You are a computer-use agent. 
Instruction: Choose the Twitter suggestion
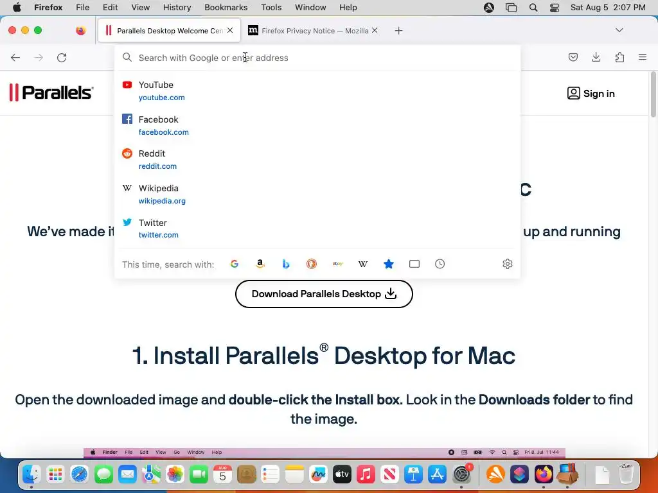(x=317, y=229)
